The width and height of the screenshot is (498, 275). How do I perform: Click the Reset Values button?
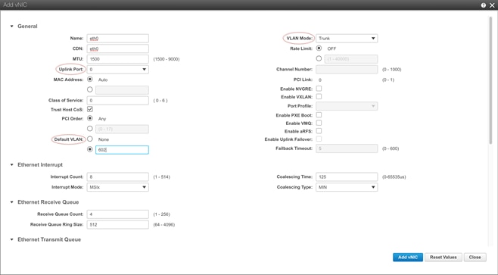pyautogui.click(x=443, y=257)
